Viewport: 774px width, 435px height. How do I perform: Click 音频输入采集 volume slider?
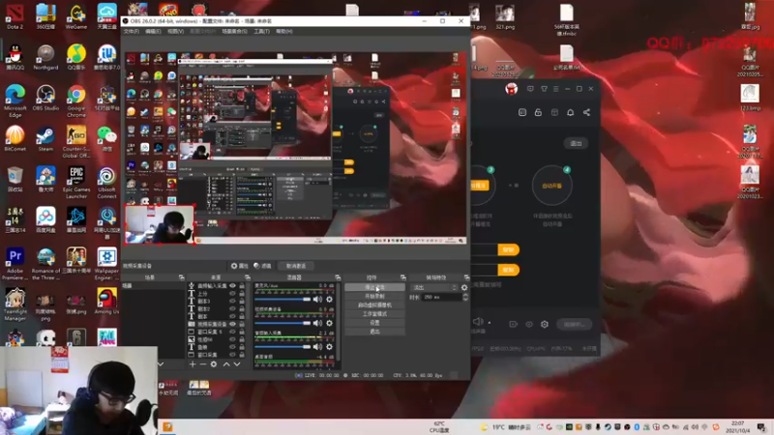tap(283, 347)
